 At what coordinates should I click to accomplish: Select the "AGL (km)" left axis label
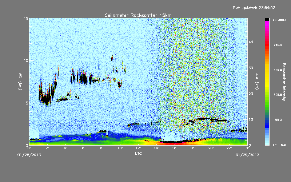tap(20, 81)
